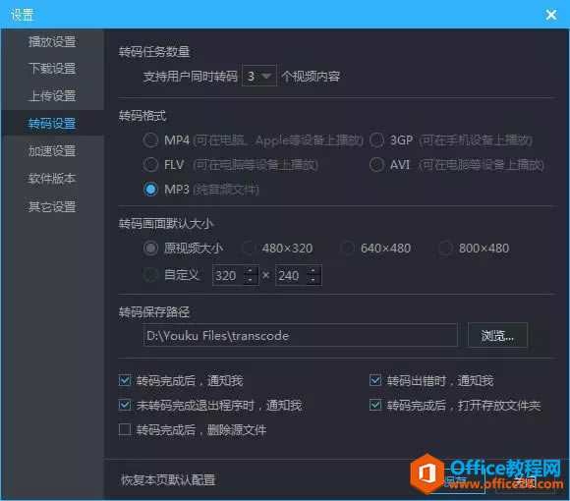
Task: Enable 转码完成后，删除源文件 checkbox
Action: pyautogui.click(x=125, y=429)
